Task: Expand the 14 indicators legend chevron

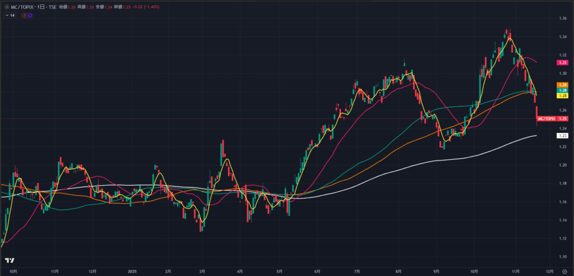Action: coord(6,15)
